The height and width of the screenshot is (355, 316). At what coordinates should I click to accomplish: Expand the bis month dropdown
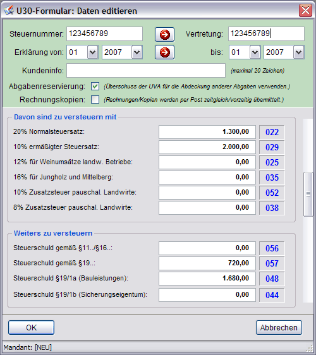click(x=255, y=52)
